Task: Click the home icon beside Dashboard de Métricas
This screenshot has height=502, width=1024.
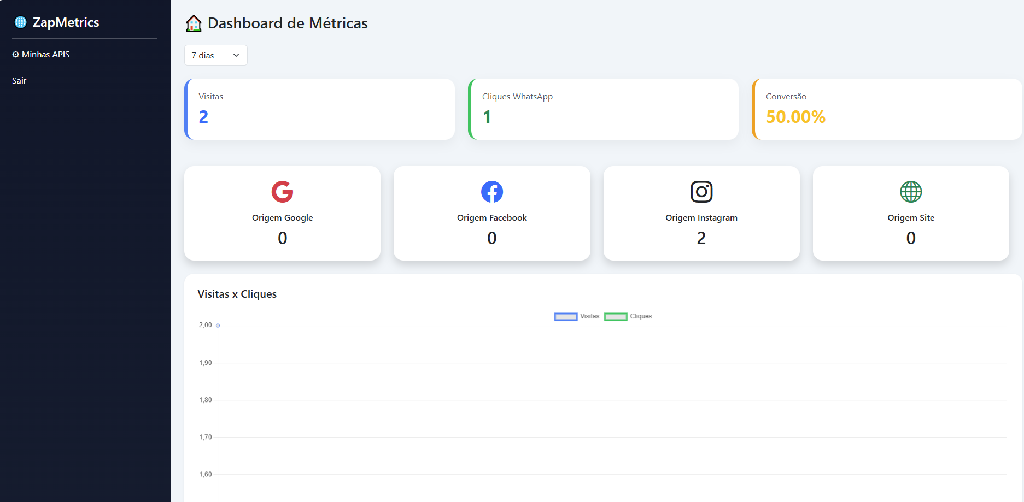Action: click(x=193, y=23)
